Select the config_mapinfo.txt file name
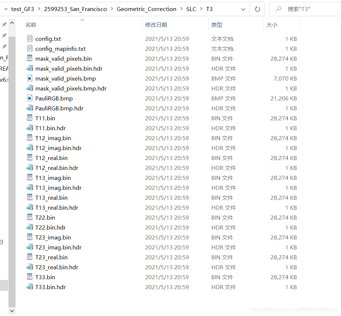This screenshot has width=341, height=316. (x=61, y=49)
